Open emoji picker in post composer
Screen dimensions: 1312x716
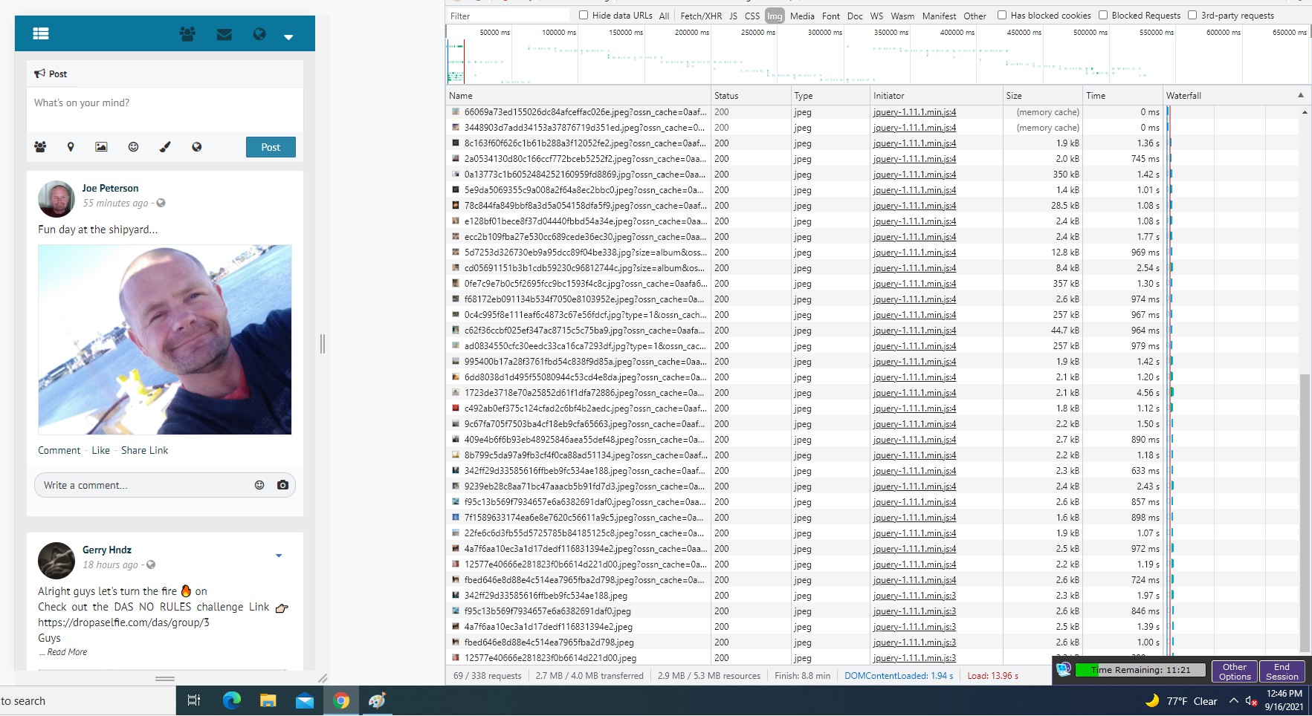pyautogui.click(x=133, y=147)
